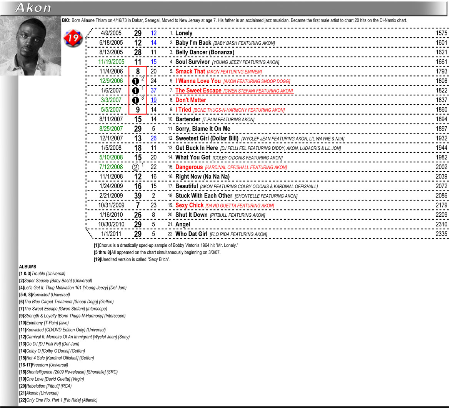This screenshot has height=408, width=450.
Task: Select the song title Who Dat Girl
Action: pos(191,234)
